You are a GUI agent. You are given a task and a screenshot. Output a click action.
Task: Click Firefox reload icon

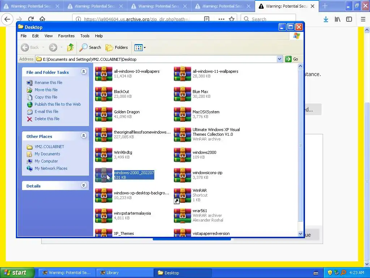(x=31, y=19)
